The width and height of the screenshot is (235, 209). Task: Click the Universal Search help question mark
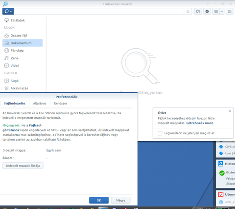point(208,4)
